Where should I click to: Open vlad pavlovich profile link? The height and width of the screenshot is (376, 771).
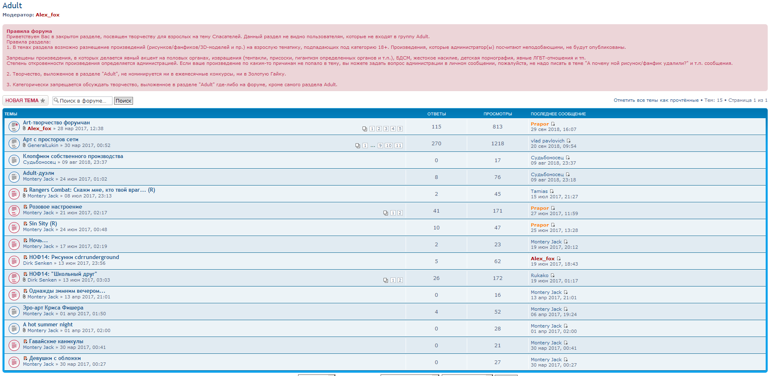pyautogui.click(x=548, y=141)
